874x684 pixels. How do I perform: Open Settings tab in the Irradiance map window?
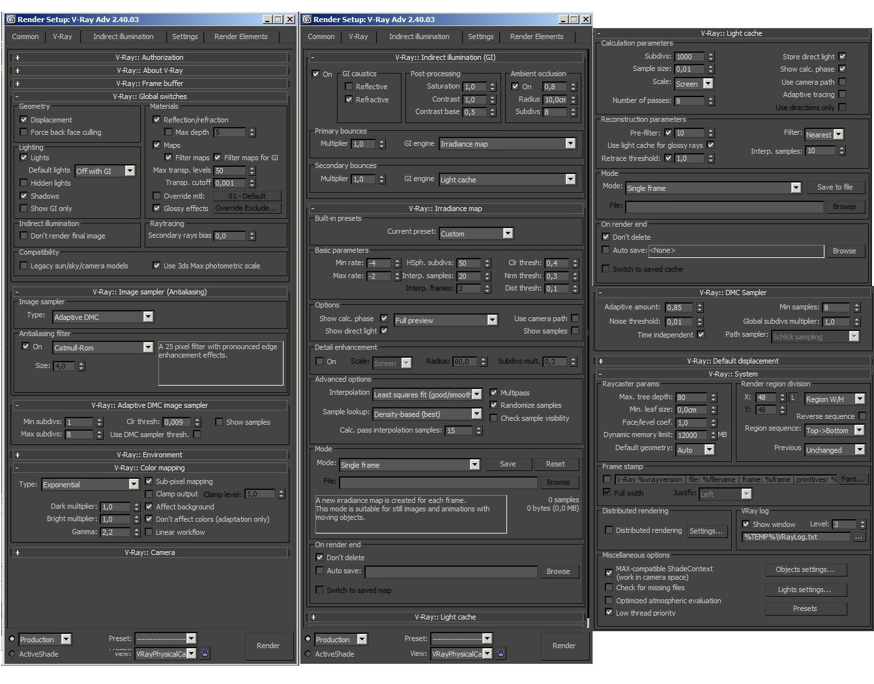(x=481, y=36)
